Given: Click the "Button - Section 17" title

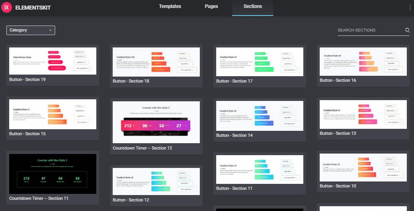Looking at the screenshot, I should tap(235, 81).
